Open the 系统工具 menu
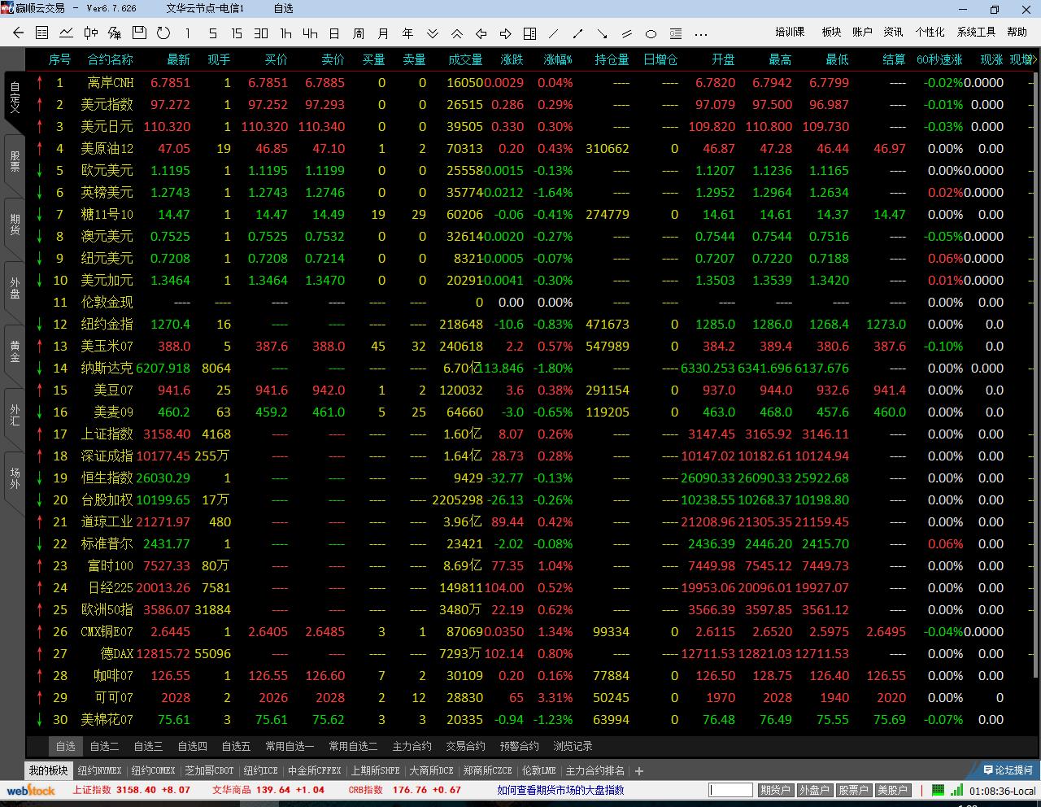The width and height of the screenshot is (1041, 807). click(976, 32)
